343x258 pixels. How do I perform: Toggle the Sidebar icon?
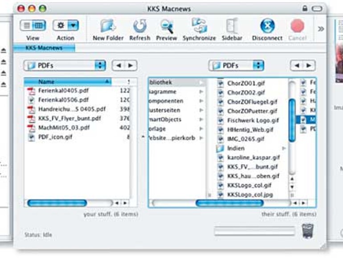[x=232, y=26]
